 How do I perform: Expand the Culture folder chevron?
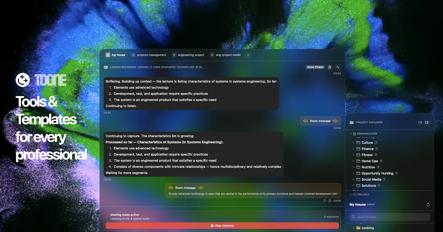[353, 143]
